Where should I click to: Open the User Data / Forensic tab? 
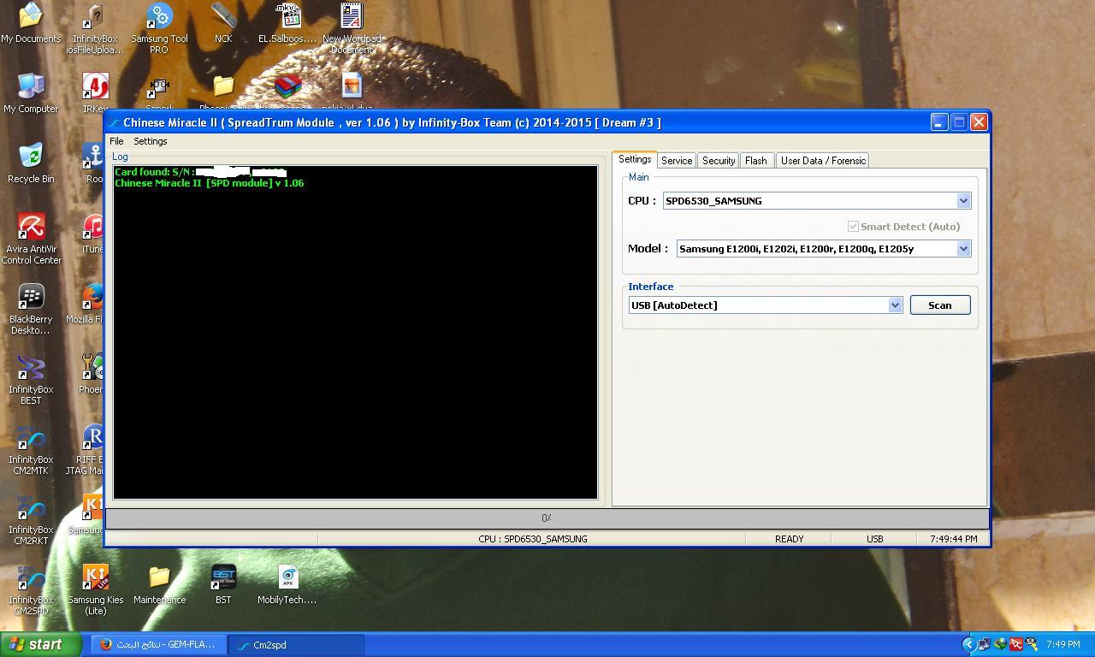pyautogui.click(x=823, y=161)
